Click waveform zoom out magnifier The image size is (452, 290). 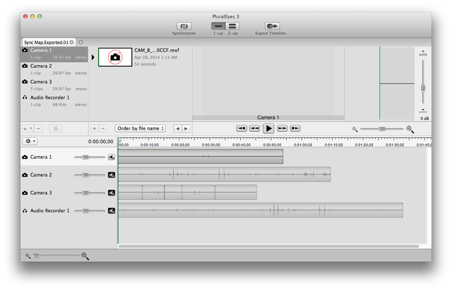[x=355, y=129]
